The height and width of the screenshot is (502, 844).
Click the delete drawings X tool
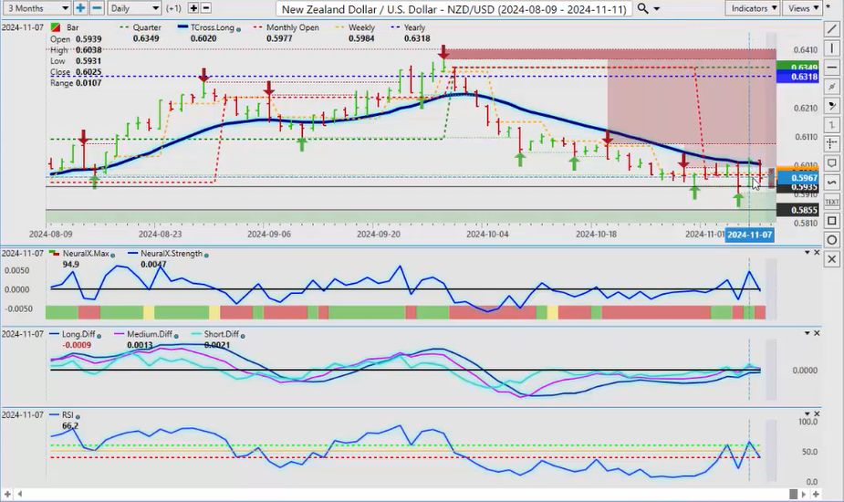[831, 259]
